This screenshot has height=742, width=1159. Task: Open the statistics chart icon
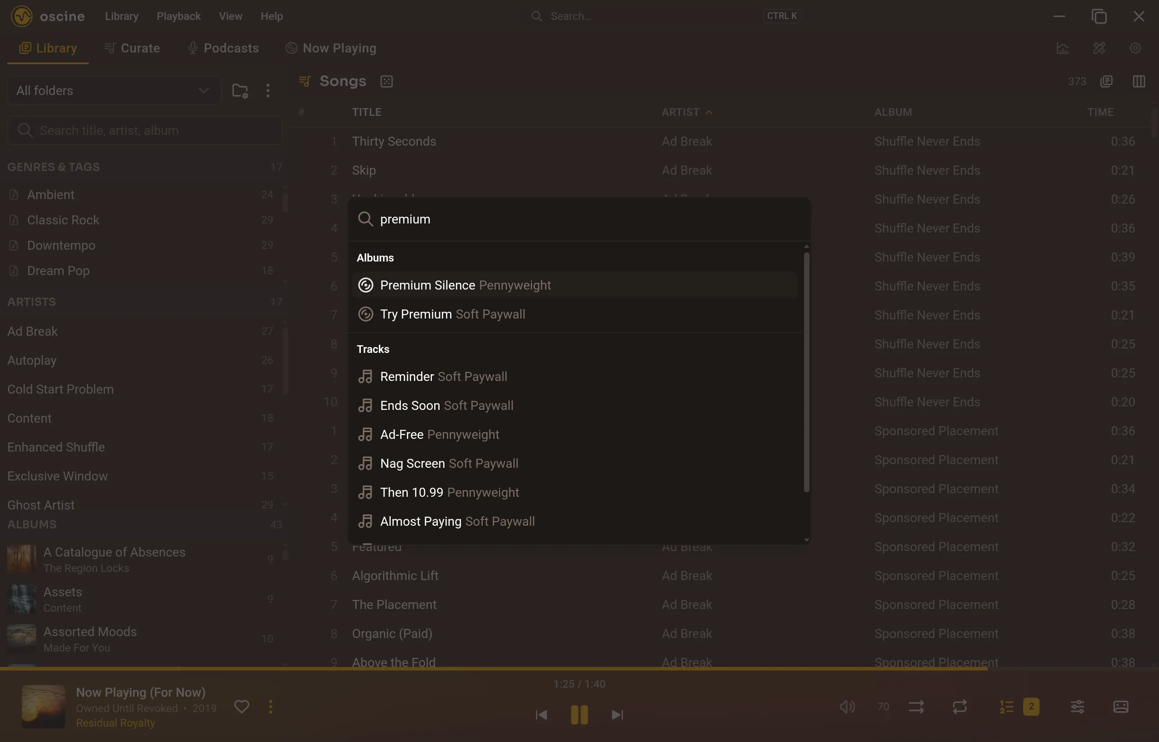(1063, 48)
